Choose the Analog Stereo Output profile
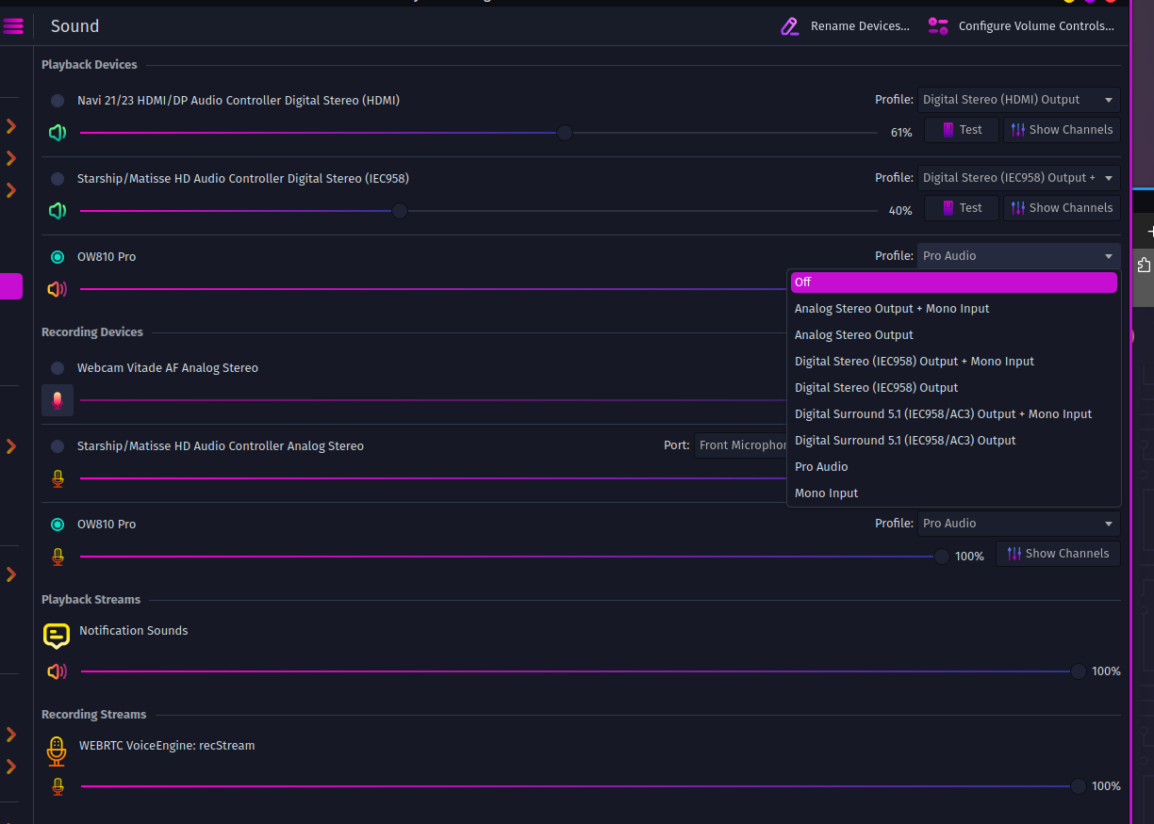Viewport: 1154px width, 824px height. coord(953,335)
